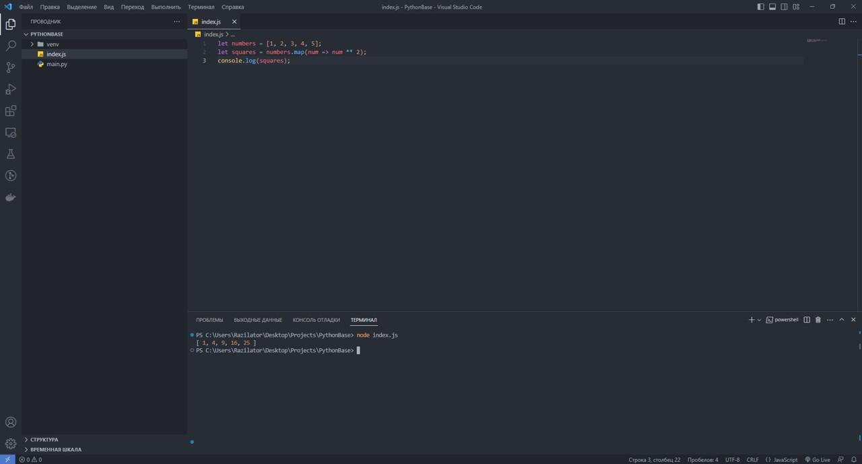Image resolution: width=862 pixels, height=464 pixels.
Task: Click the feedback icon in status bar
Action: tap(840, 459)
